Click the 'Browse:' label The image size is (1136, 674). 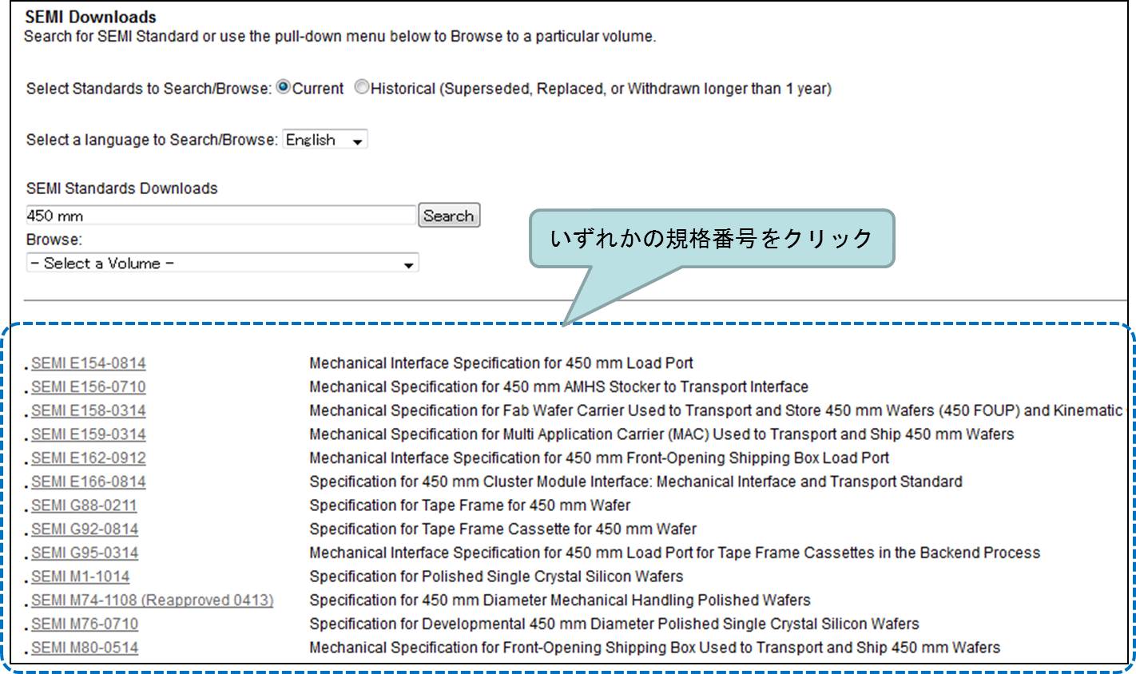pos(54,240)
